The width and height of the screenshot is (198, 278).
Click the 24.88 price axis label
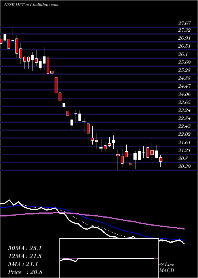[185, 78]
